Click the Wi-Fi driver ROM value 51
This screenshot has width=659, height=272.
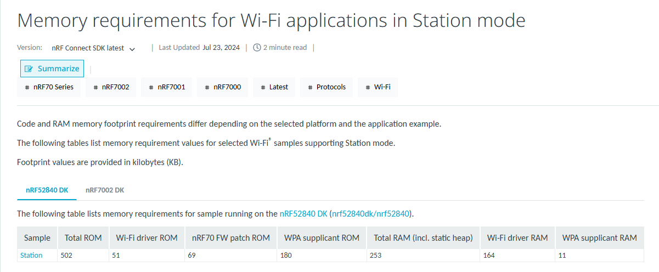[117, 256]
